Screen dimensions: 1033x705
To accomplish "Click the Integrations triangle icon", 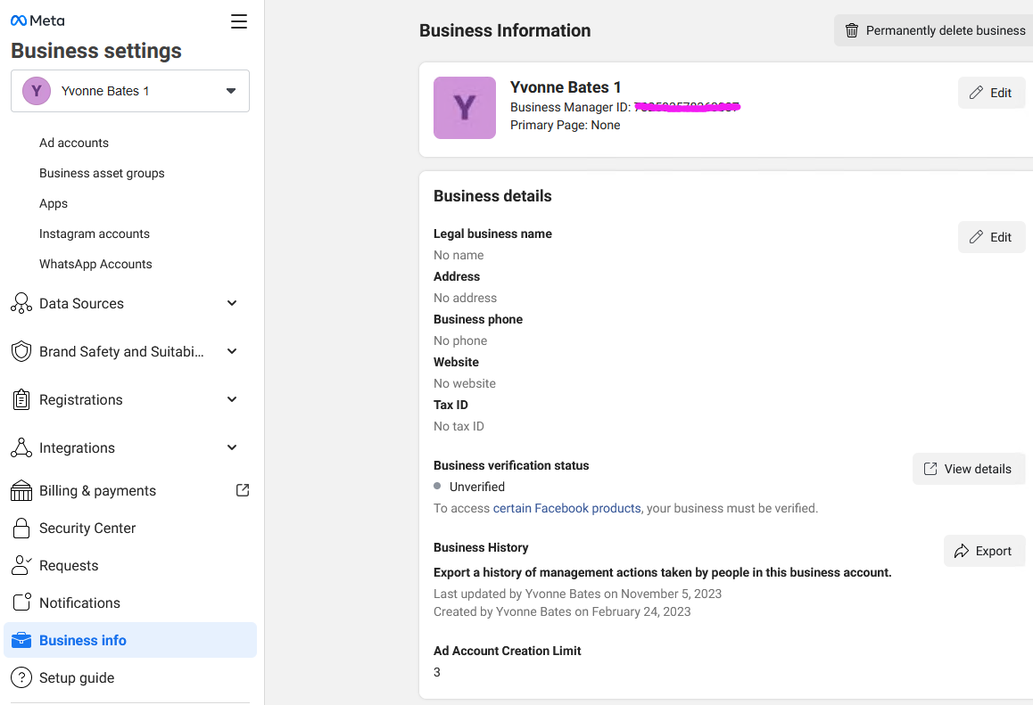I will [x=21, y=447].
